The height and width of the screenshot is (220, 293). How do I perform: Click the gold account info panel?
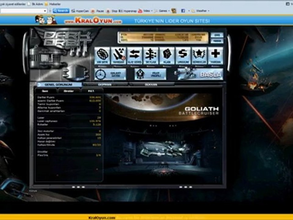[163, 38]
